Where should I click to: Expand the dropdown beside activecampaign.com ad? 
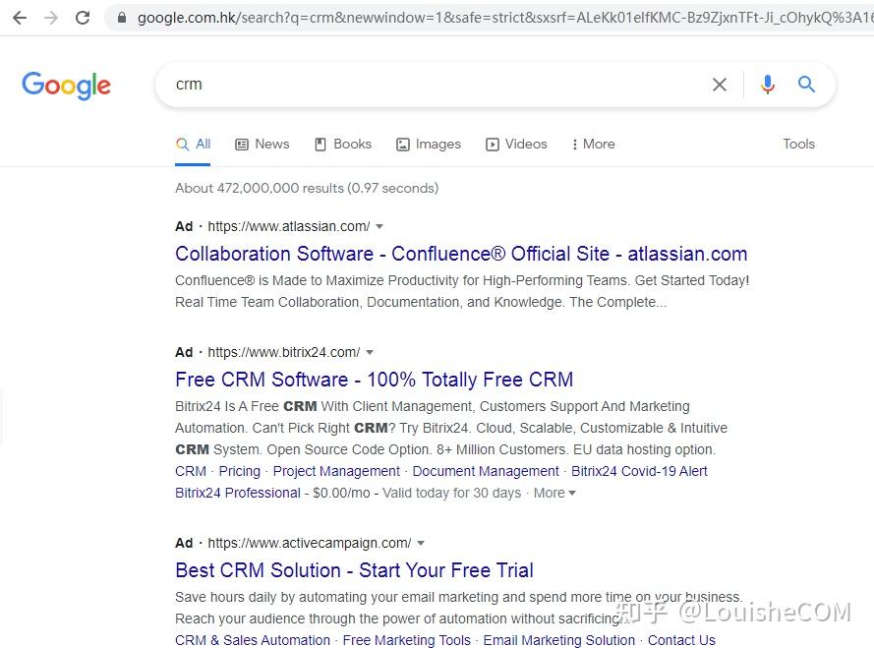[x=421, y=543]
